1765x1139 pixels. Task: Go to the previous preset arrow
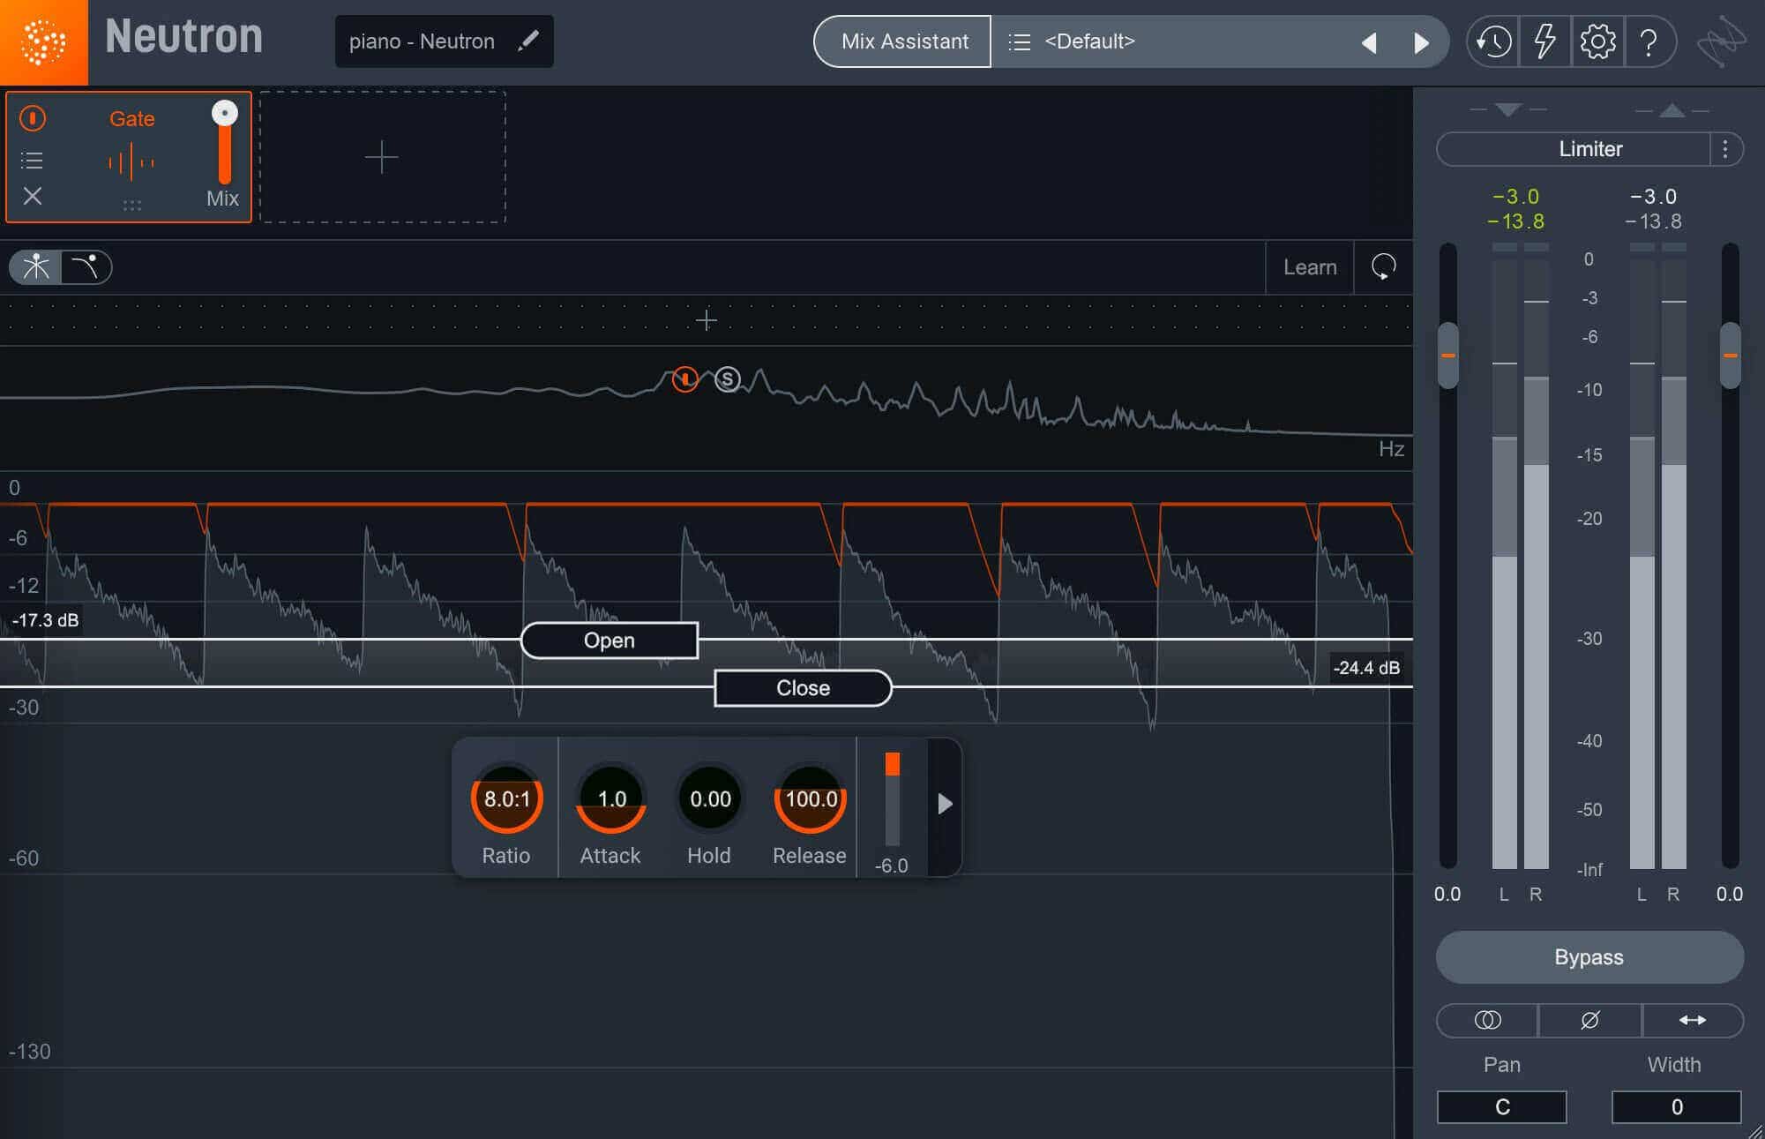[1369, 42]
